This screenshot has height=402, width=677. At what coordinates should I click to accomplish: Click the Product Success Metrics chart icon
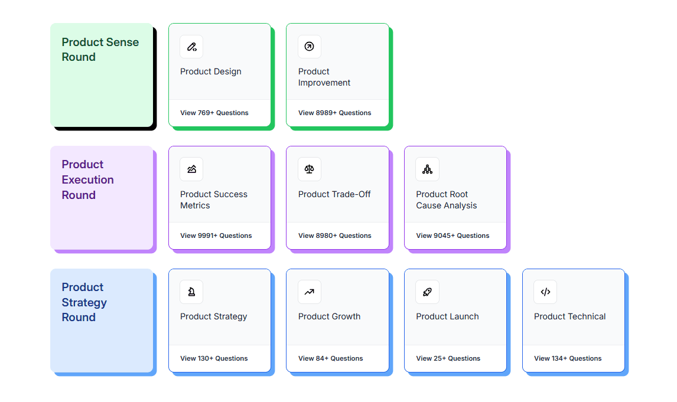pyautogui.click(x=191, y=169)
